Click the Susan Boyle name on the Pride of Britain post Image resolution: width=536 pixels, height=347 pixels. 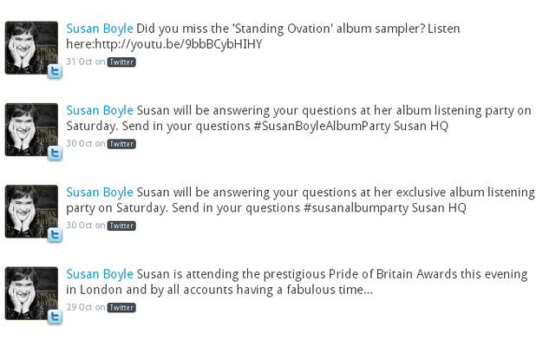(100, 274)
